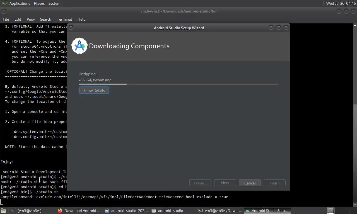Image resolution: width=357 pixels, height=214 pixels.
Task: Open the Terminal menu
Action: 64,19
